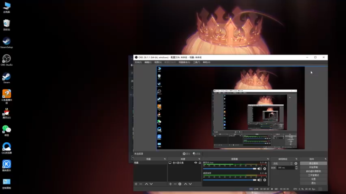This screenshot has height=194, width=346.
Task: Open the transition properties gear icon
Action: (296, 163)
